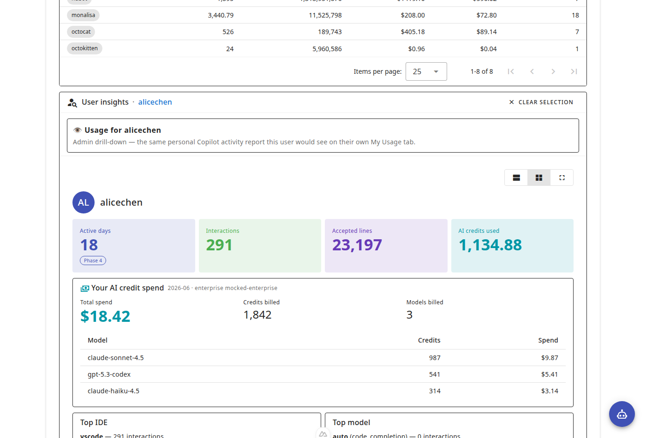Viewport: 646px width, 438px height.
Task: Click the Credits column header
Action: [429, 340]
